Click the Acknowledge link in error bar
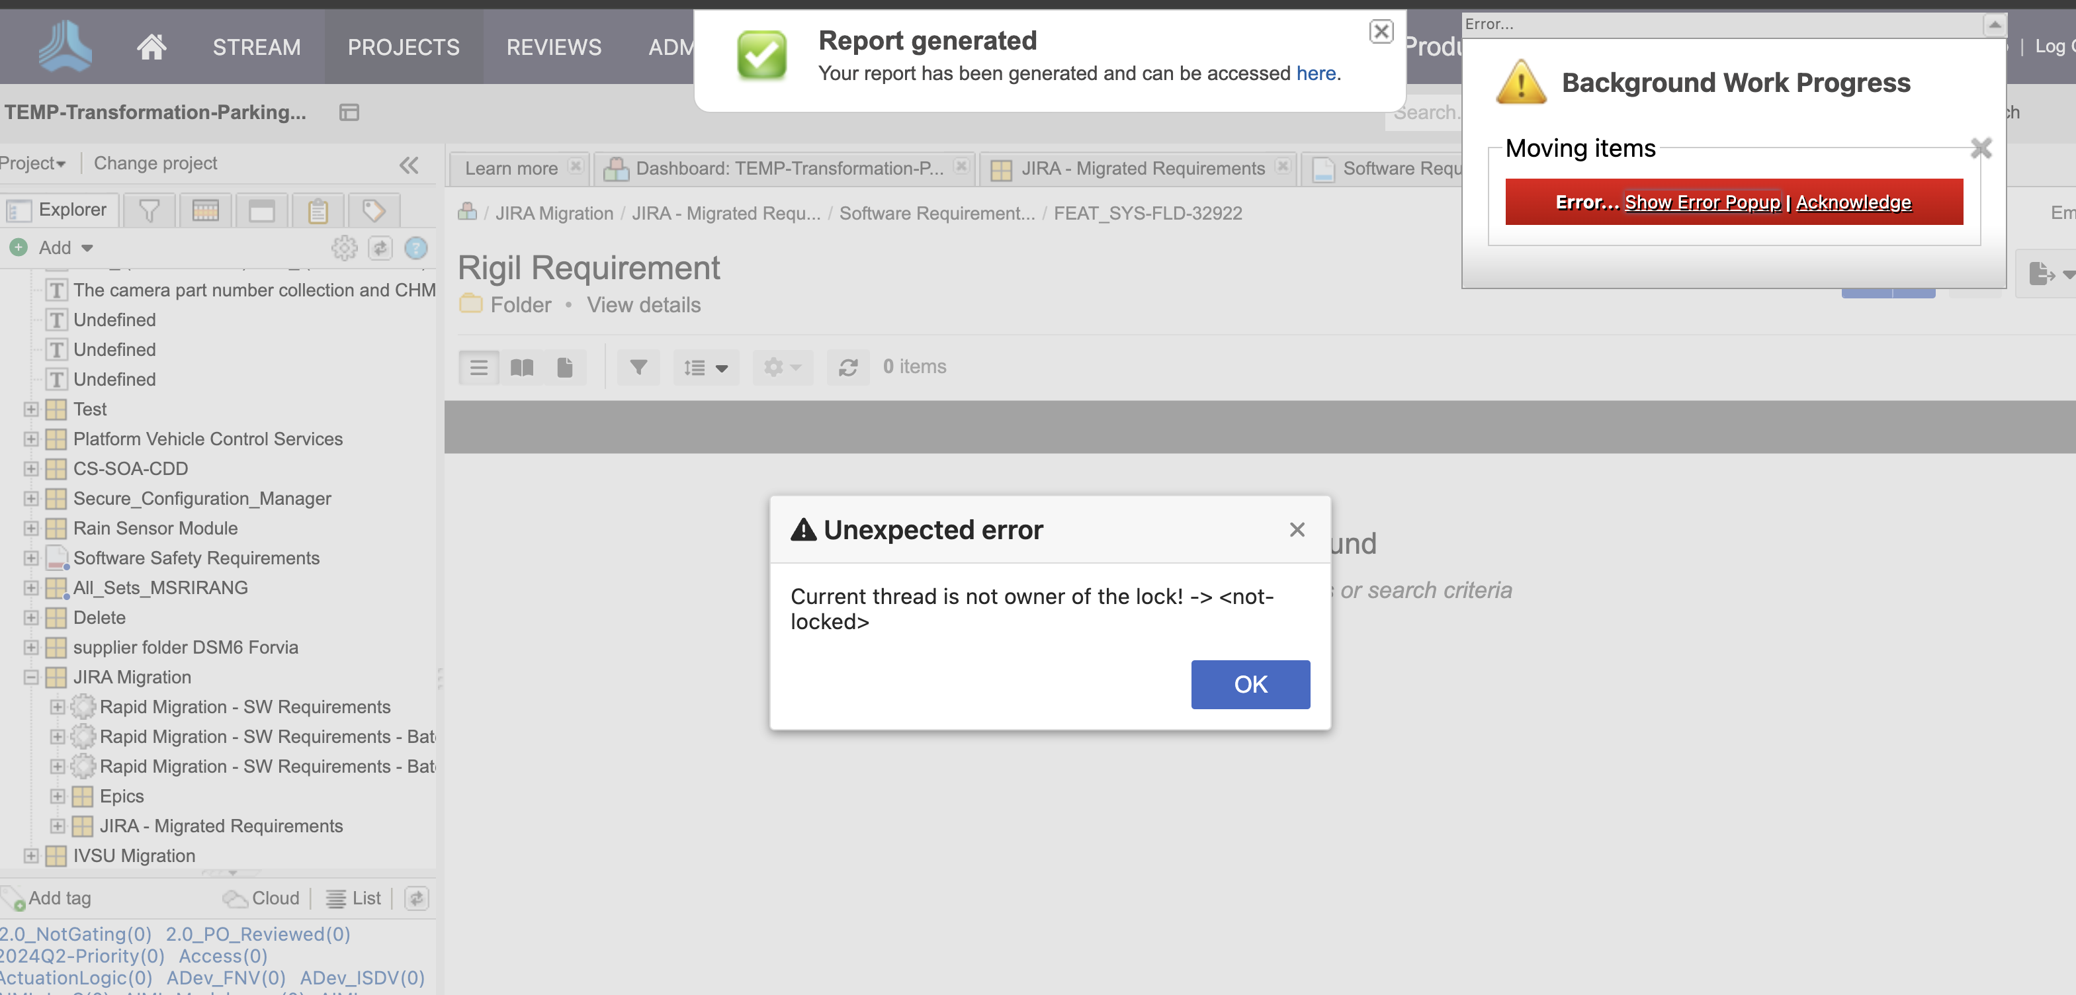Image resolution: width=2076 pixels, height=995 pixels. coord(1853,202)
